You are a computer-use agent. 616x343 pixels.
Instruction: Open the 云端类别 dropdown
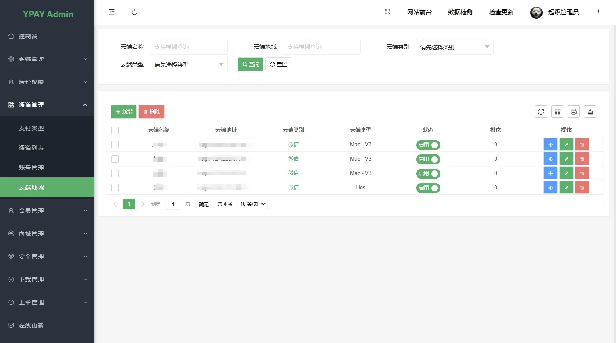(454, 47)
